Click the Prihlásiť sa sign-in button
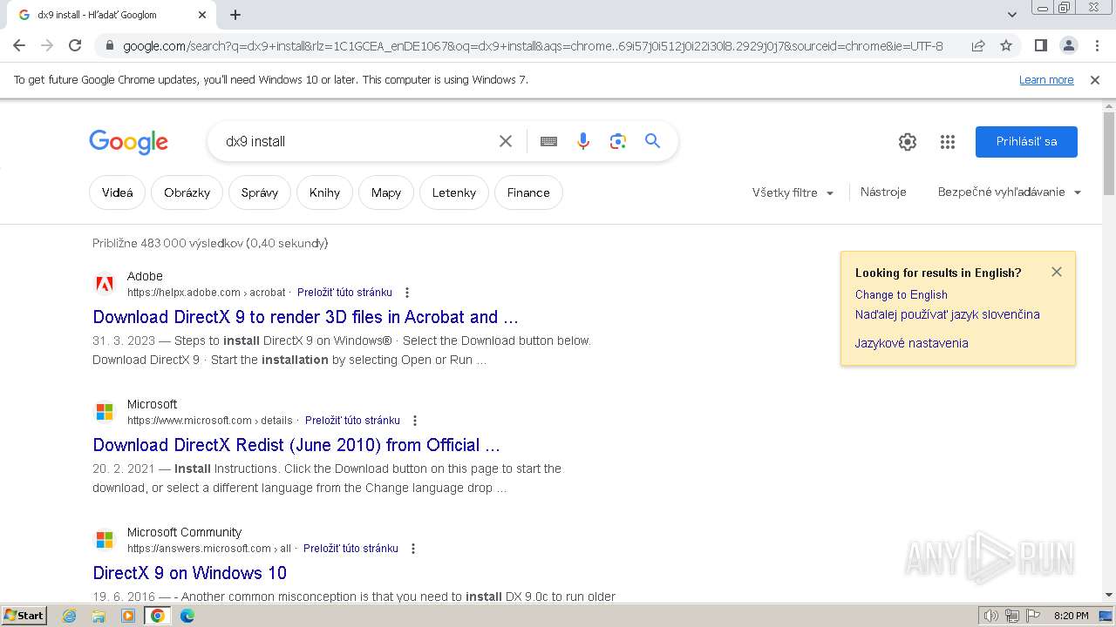Viewport: 1116px width, 627px height. (1026, 142)
